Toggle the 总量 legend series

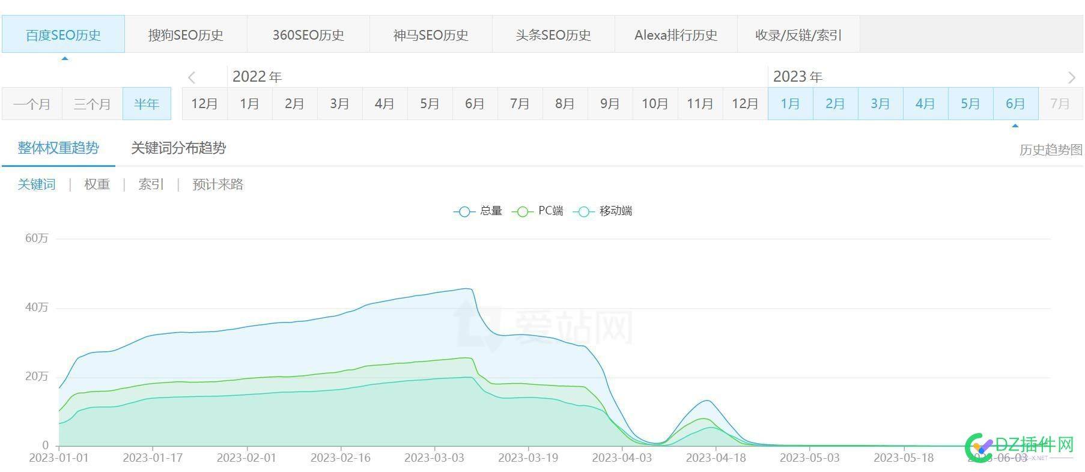[478, 211]
